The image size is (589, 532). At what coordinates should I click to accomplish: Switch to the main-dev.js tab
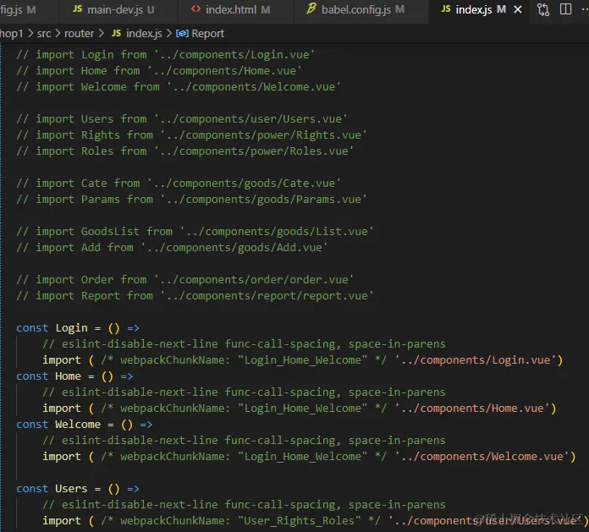click(x=113, y=10)
